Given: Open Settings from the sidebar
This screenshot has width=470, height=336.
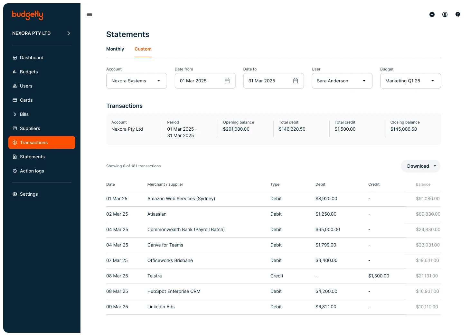Looking at the screenshot, I should point(29,194).
